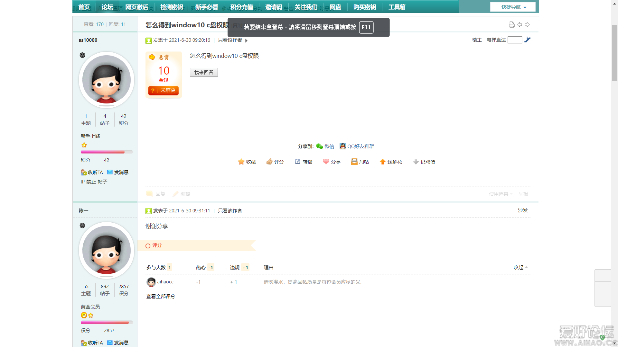Open 积分充值 in navigation bar
618x347 pixels.
241,7
